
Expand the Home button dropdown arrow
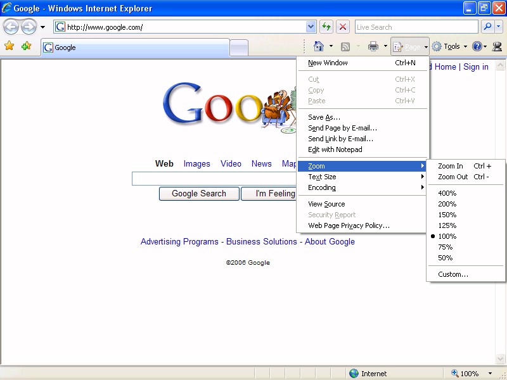tap(331, 46)
